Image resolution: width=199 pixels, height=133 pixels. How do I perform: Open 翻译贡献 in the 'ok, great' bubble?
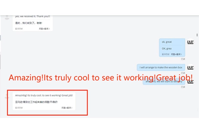coord(166,54)
